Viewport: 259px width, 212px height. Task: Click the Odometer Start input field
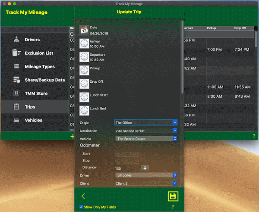[127, 154]
